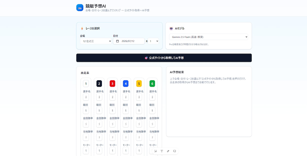Click boat 5 当地勝率 input field
This screenshot has height=156, width=307.
tap(139, 137)
